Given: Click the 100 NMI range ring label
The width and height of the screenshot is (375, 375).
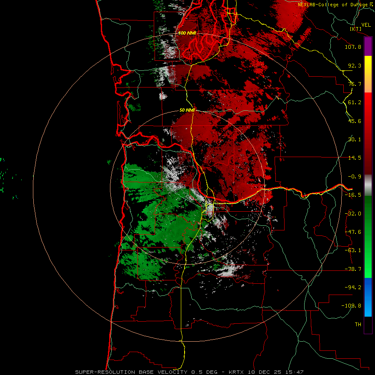Looking at the screenshot, I should coord(187,33).
